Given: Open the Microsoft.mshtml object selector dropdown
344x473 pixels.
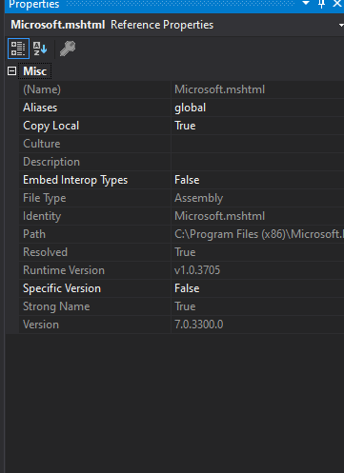Looking at the screenshot, I should click(x=341, y=25).
